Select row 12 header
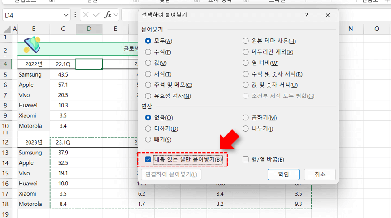The height and width of the screenshot is (218, 391). pos(5,142)
